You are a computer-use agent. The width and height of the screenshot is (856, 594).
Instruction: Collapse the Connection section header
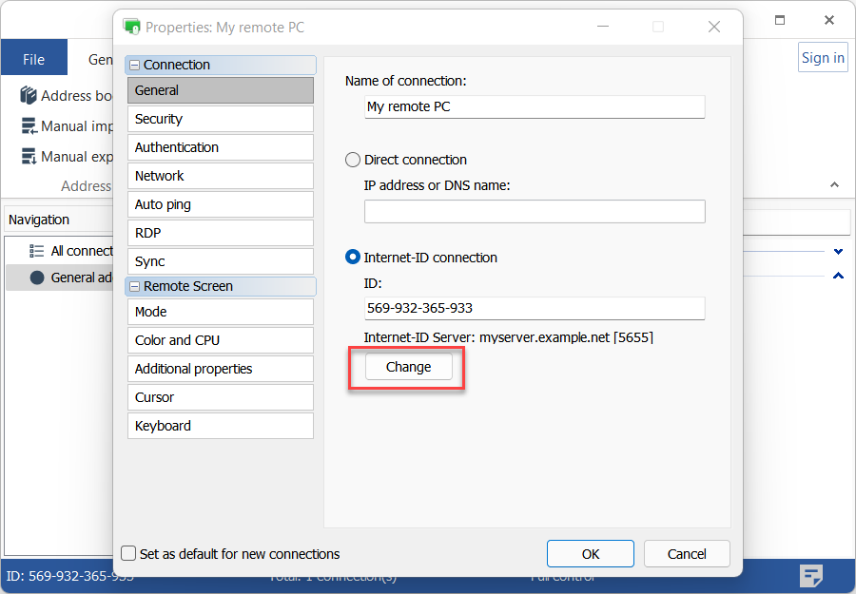pyautogui.click(x=135, y=65)
